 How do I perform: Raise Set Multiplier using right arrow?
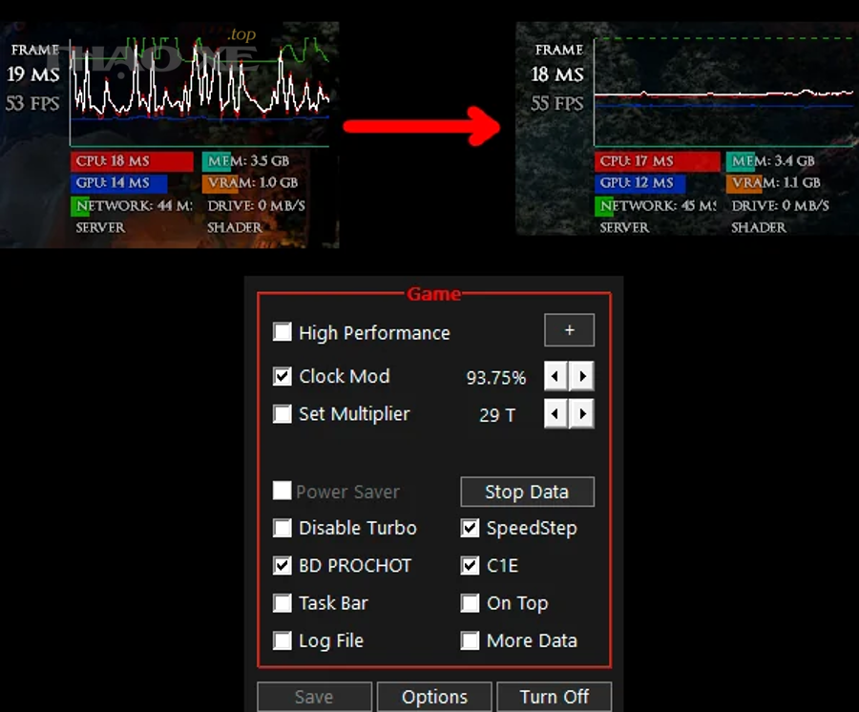[x=582, y=414]
